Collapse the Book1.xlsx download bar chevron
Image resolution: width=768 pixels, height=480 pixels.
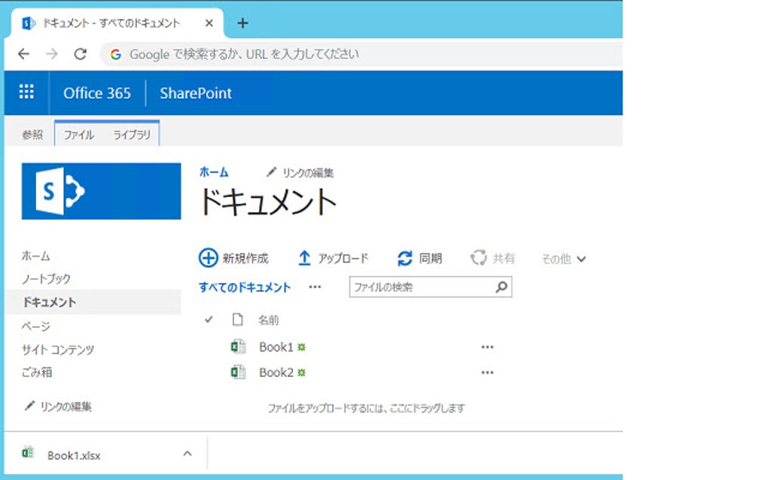pyautogui.click(x=187, y=452)
